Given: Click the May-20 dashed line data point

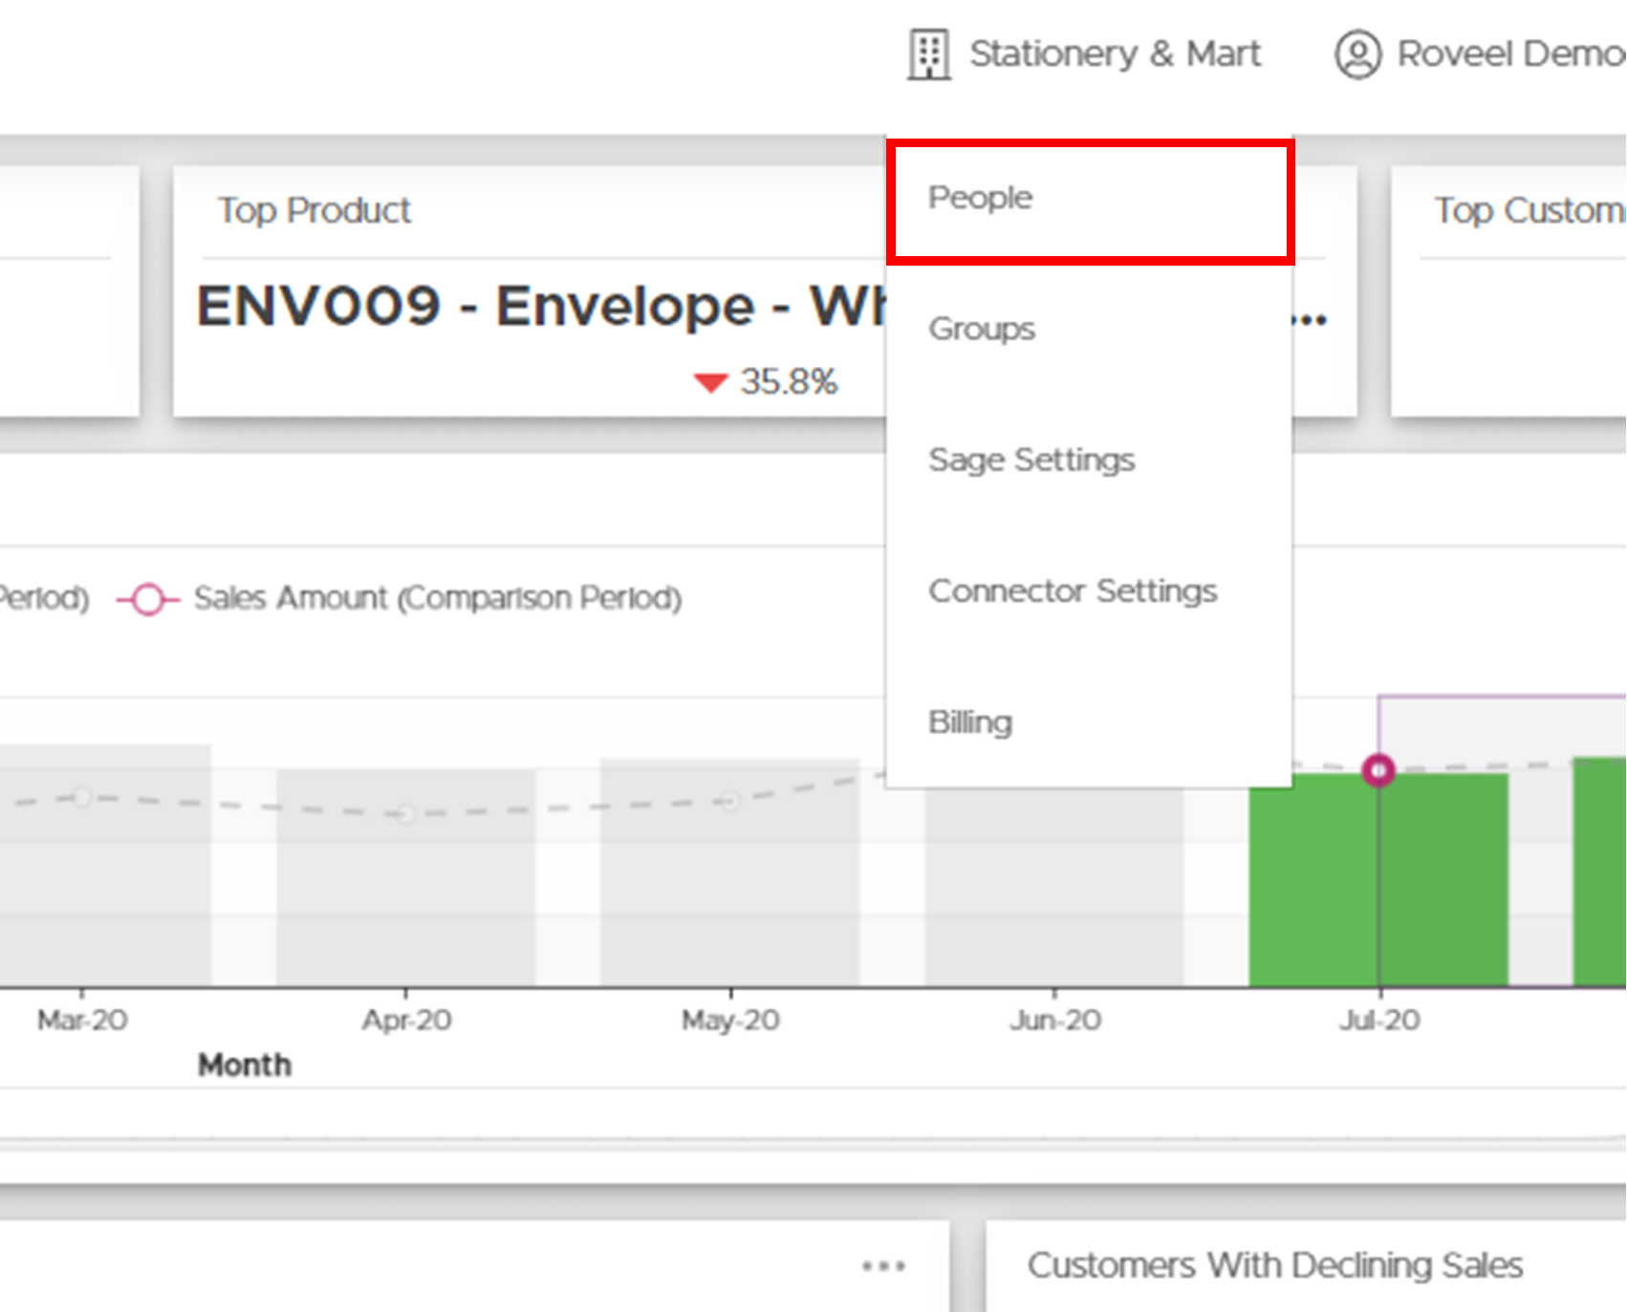Looking at the screenshot, I should pyautogui.click(x=729, y=801).
